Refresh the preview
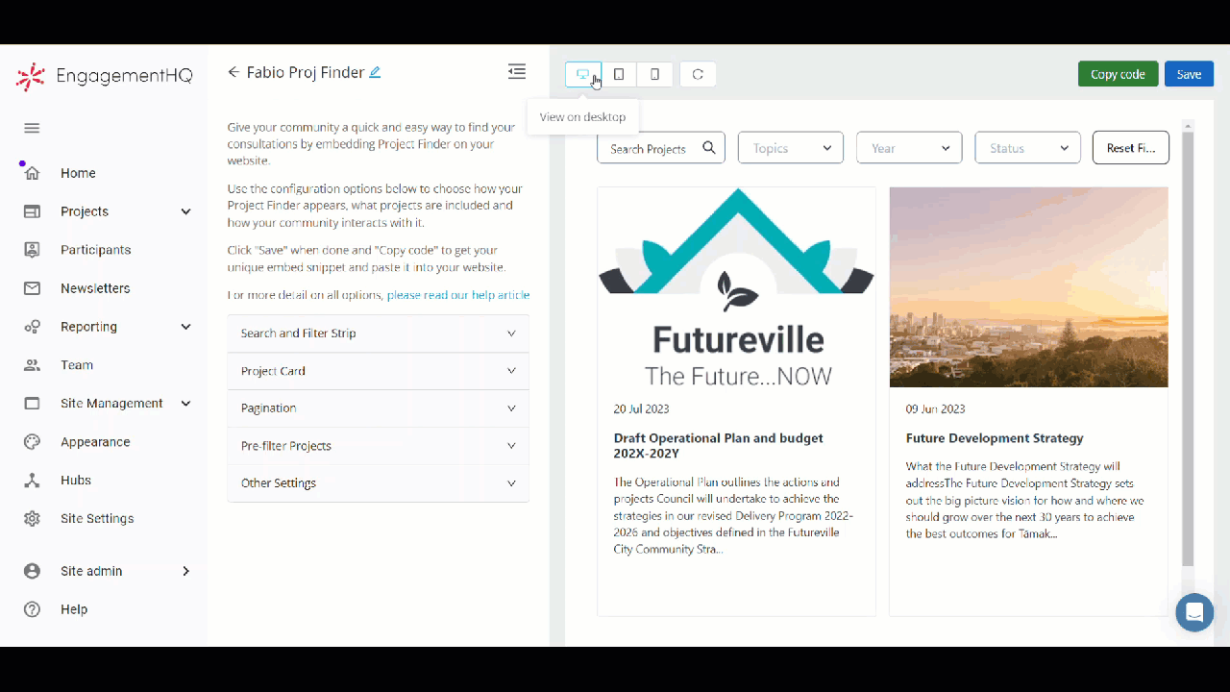Image resolution: width=1230 pixels, height=692 pixels. pyautogui.click(x=698, y=74)
